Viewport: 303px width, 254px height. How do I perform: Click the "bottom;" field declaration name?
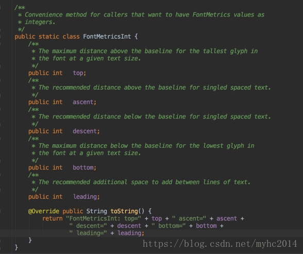click(85, 167)
